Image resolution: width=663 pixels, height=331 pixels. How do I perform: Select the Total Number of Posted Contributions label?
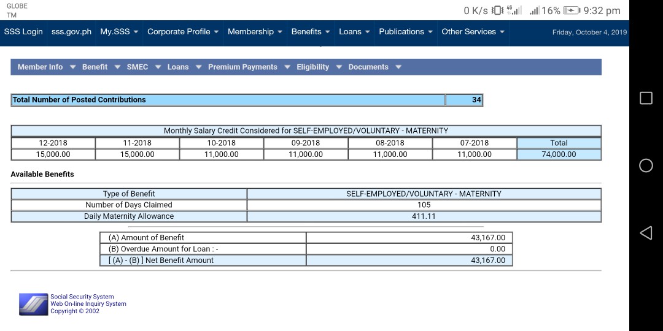[x=79, y=100]
